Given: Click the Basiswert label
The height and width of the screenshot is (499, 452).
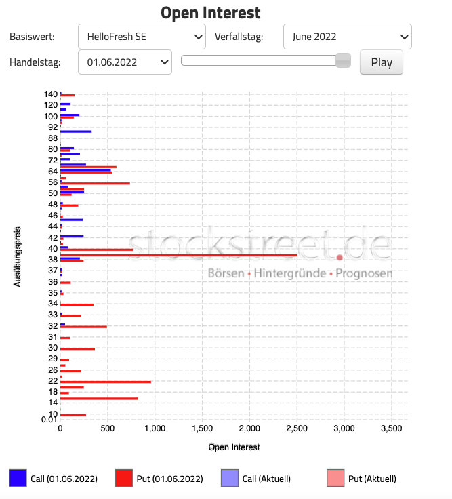Looking at the screenshot, I should click(x=32, y=37).
